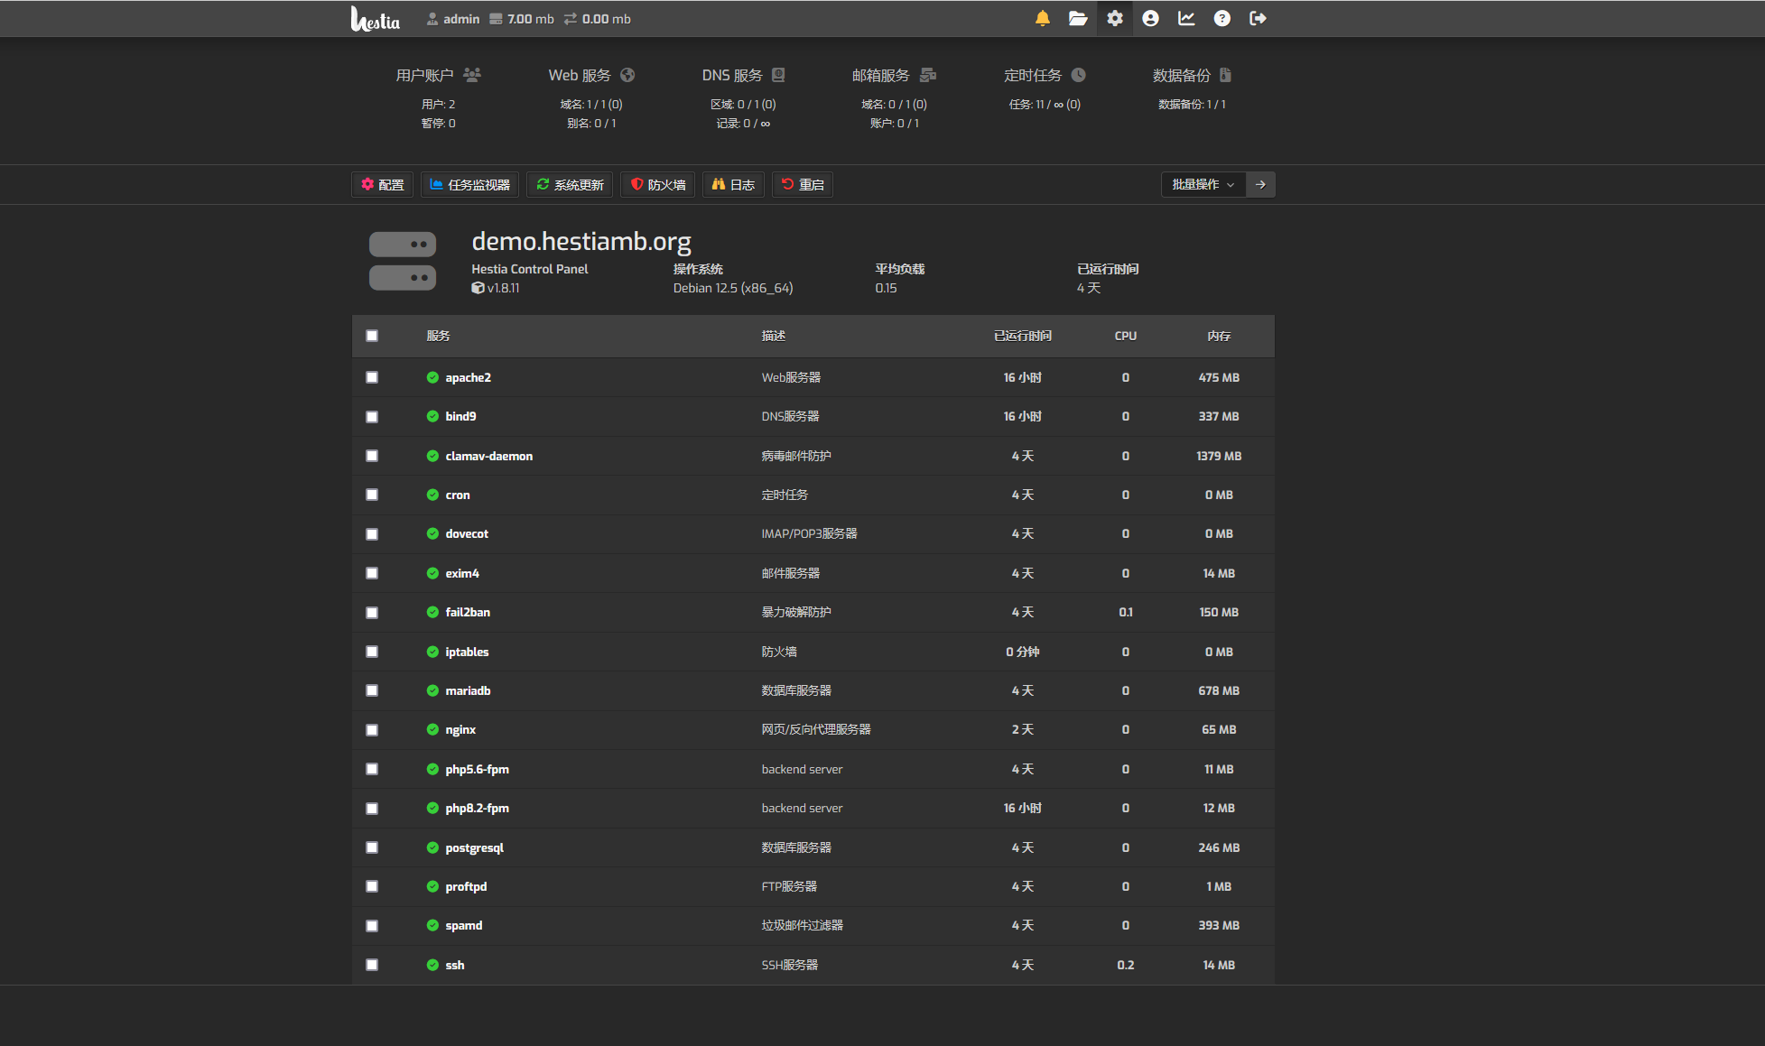Open the 批量操作 bulk actions dropdown
The image size is (1765, 1046).
click(x=1203, y=184)
